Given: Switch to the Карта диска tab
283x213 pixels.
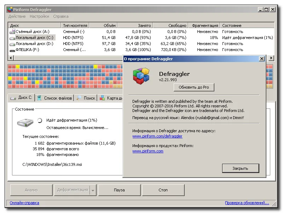Looking at the screenshot, I should pos(110,98).
